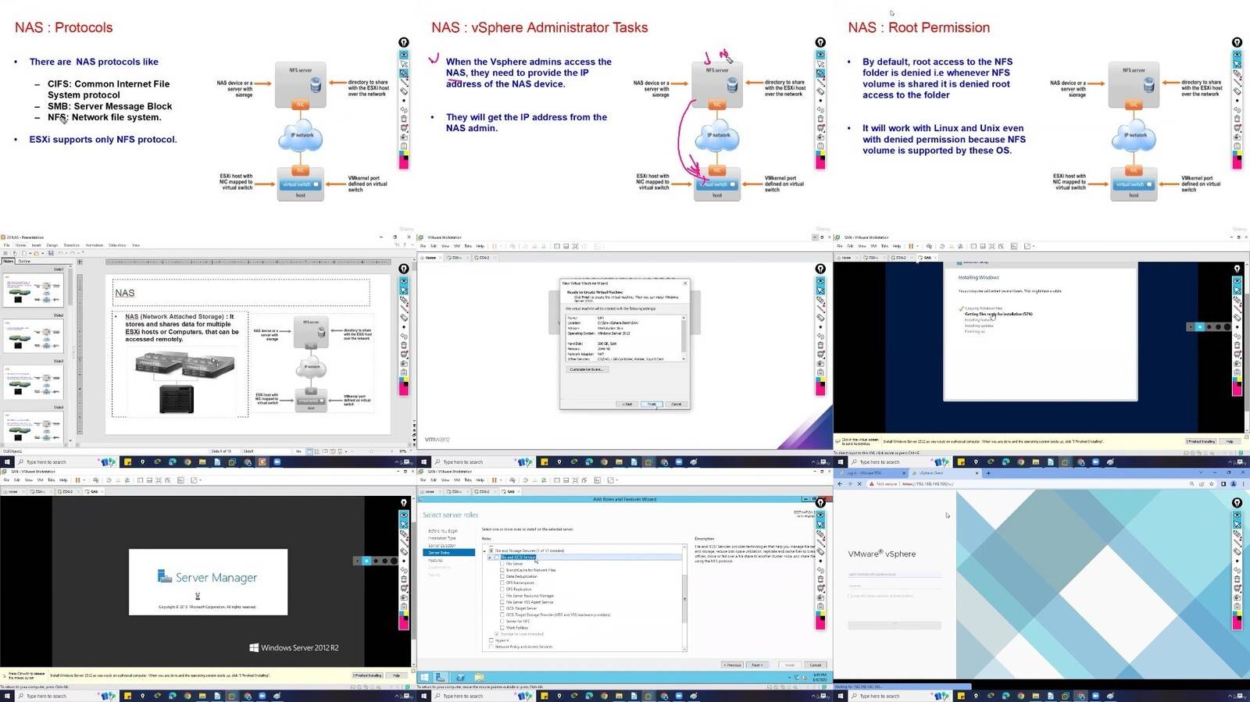This screenshot has width=1250, height=702.
Task: Go back in the vSphere login browser
Action: (x=840, y=484)
